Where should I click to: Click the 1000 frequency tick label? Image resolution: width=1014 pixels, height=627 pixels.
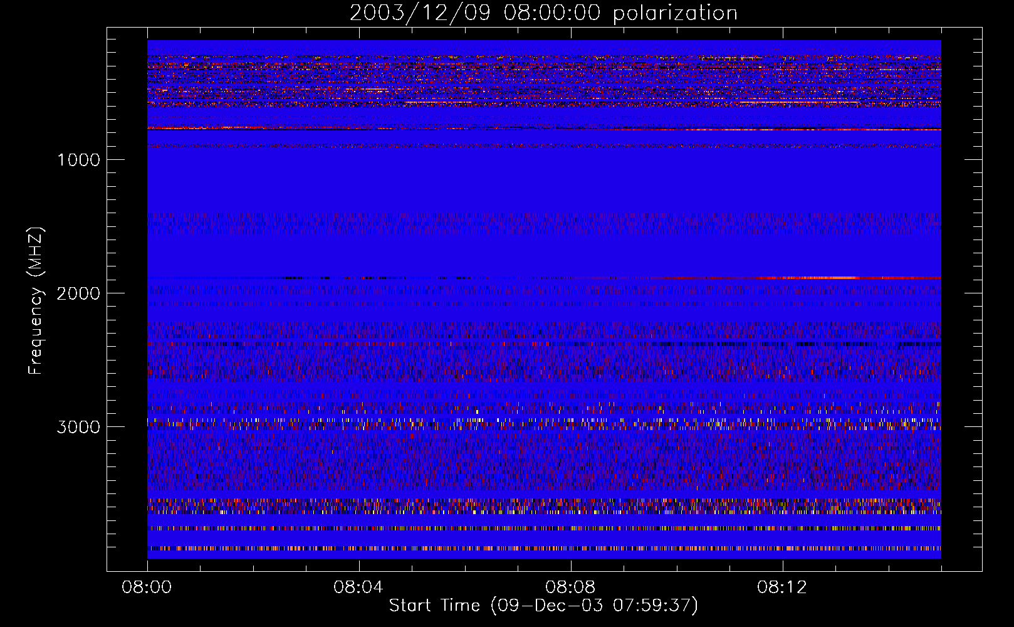click(78, 160)
